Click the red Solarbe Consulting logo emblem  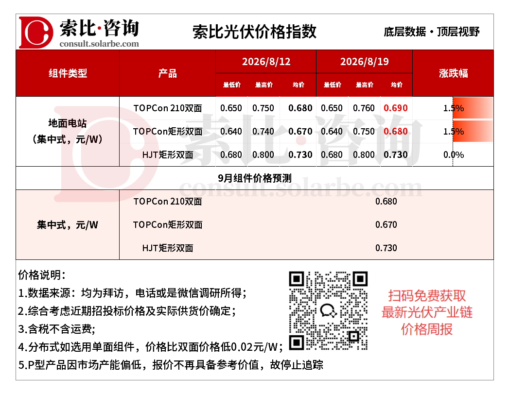[x=35, y=33]
